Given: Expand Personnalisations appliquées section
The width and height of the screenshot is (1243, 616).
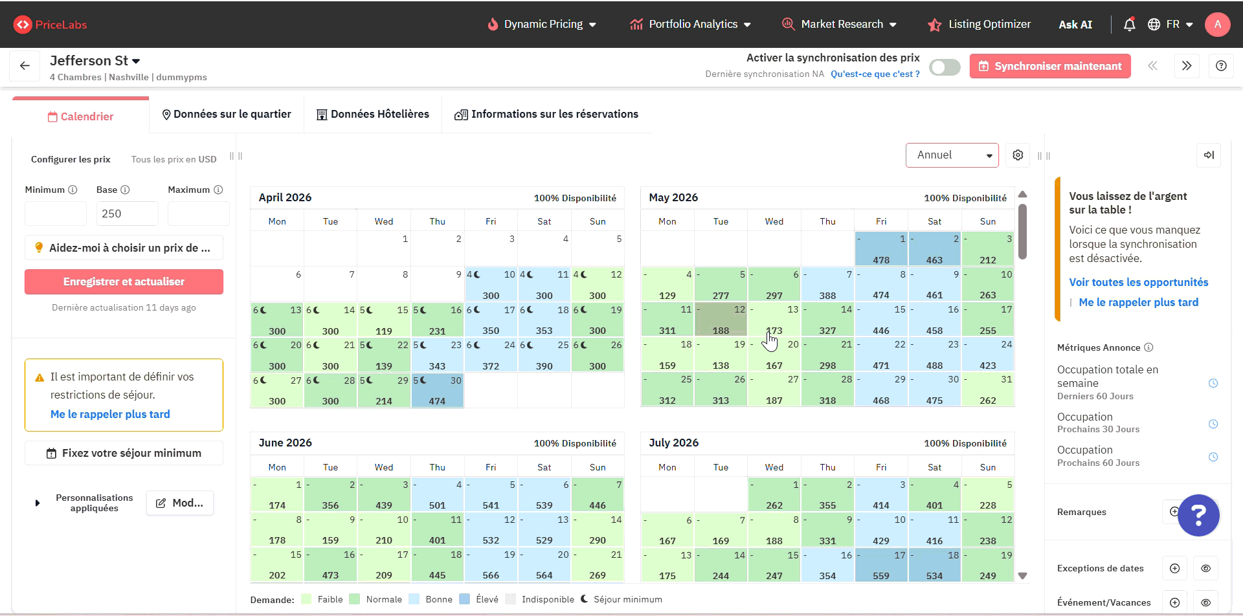Looking at the screenshot, I should tap(38, 503).
